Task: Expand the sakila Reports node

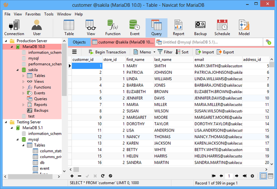Action: tap(23, 105)
